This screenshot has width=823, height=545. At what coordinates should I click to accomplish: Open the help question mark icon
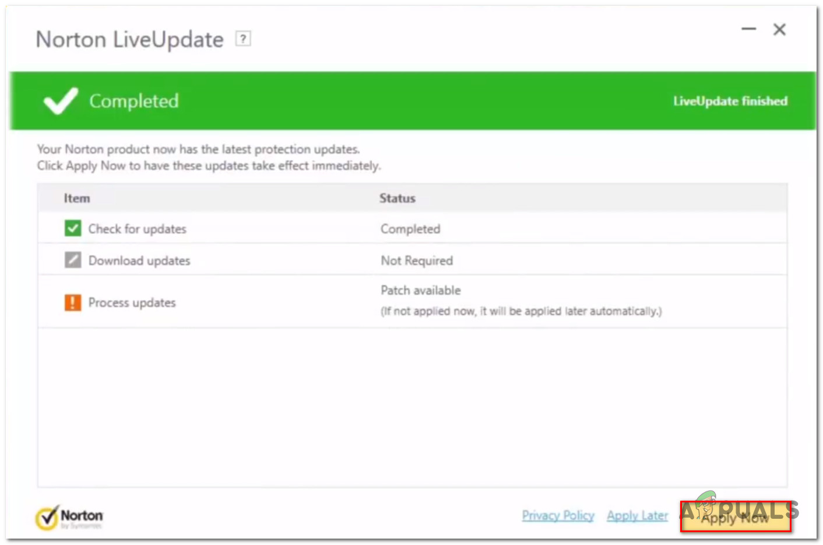tap(243, 39)
